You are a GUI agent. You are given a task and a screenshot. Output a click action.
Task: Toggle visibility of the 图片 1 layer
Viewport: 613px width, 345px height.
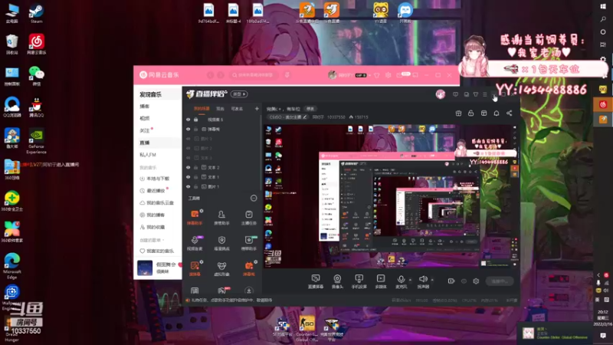(188, 186)
